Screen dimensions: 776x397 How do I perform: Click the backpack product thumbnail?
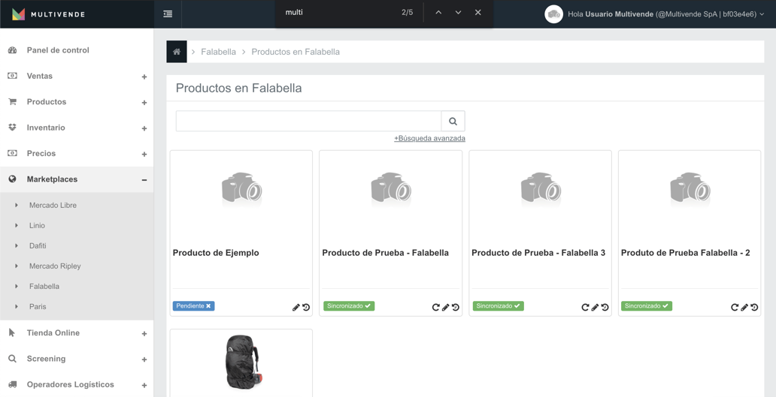click(242, 362)
